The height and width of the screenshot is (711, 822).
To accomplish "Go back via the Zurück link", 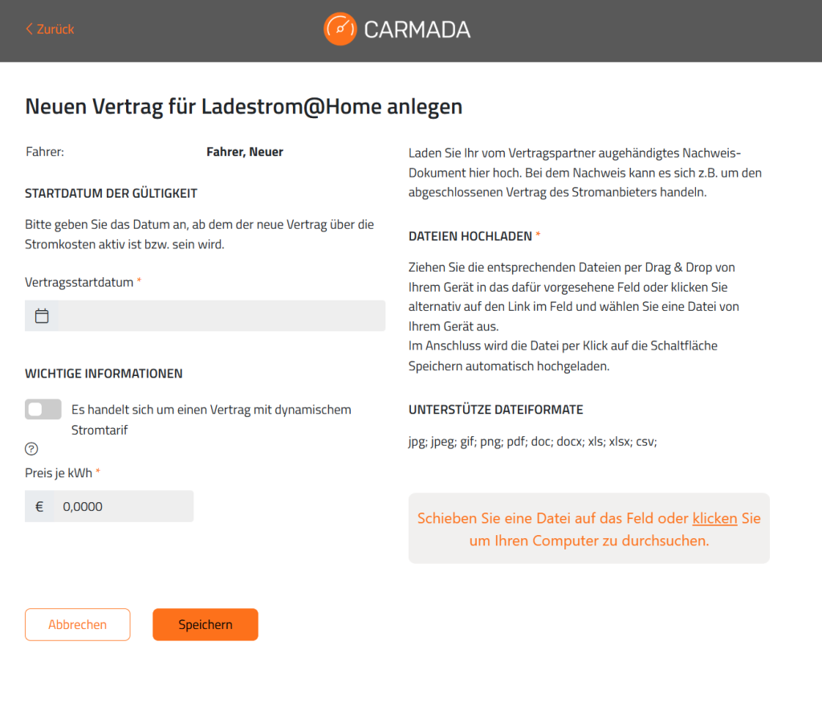I will (x=50, y=29).
